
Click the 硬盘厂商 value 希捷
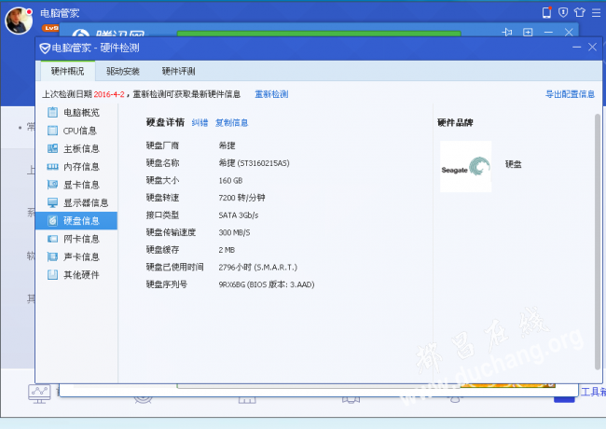click(x=227, y=145)
